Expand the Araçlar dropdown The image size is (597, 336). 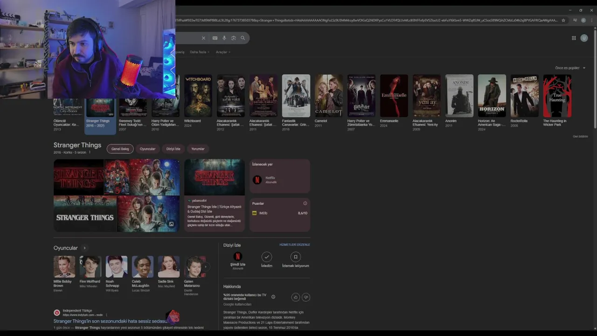[223, 52]
